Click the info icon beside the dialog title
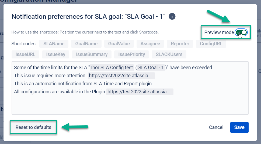 (172, 17)
